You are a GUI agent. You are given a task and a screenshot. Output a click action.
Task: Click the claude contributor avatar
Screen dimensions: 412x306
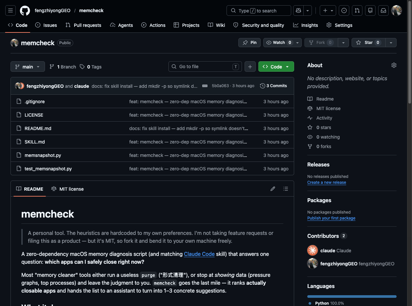coord(313,250)
